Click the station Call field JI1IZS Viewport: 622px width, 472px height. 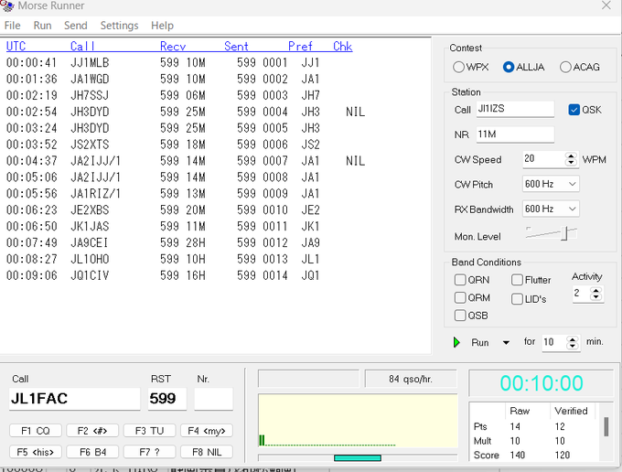515,109
